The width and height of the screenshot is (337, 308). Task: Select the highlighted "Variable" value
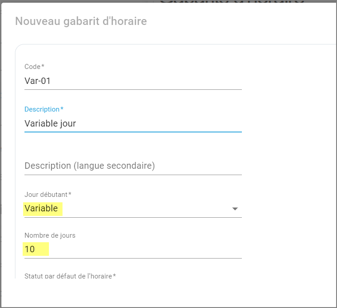41,209
